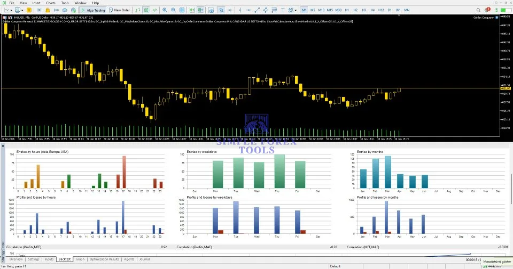Screen dimensions: 513x269
Task: Open the VPS cloud hosting icon
Action: click(65, 10)
